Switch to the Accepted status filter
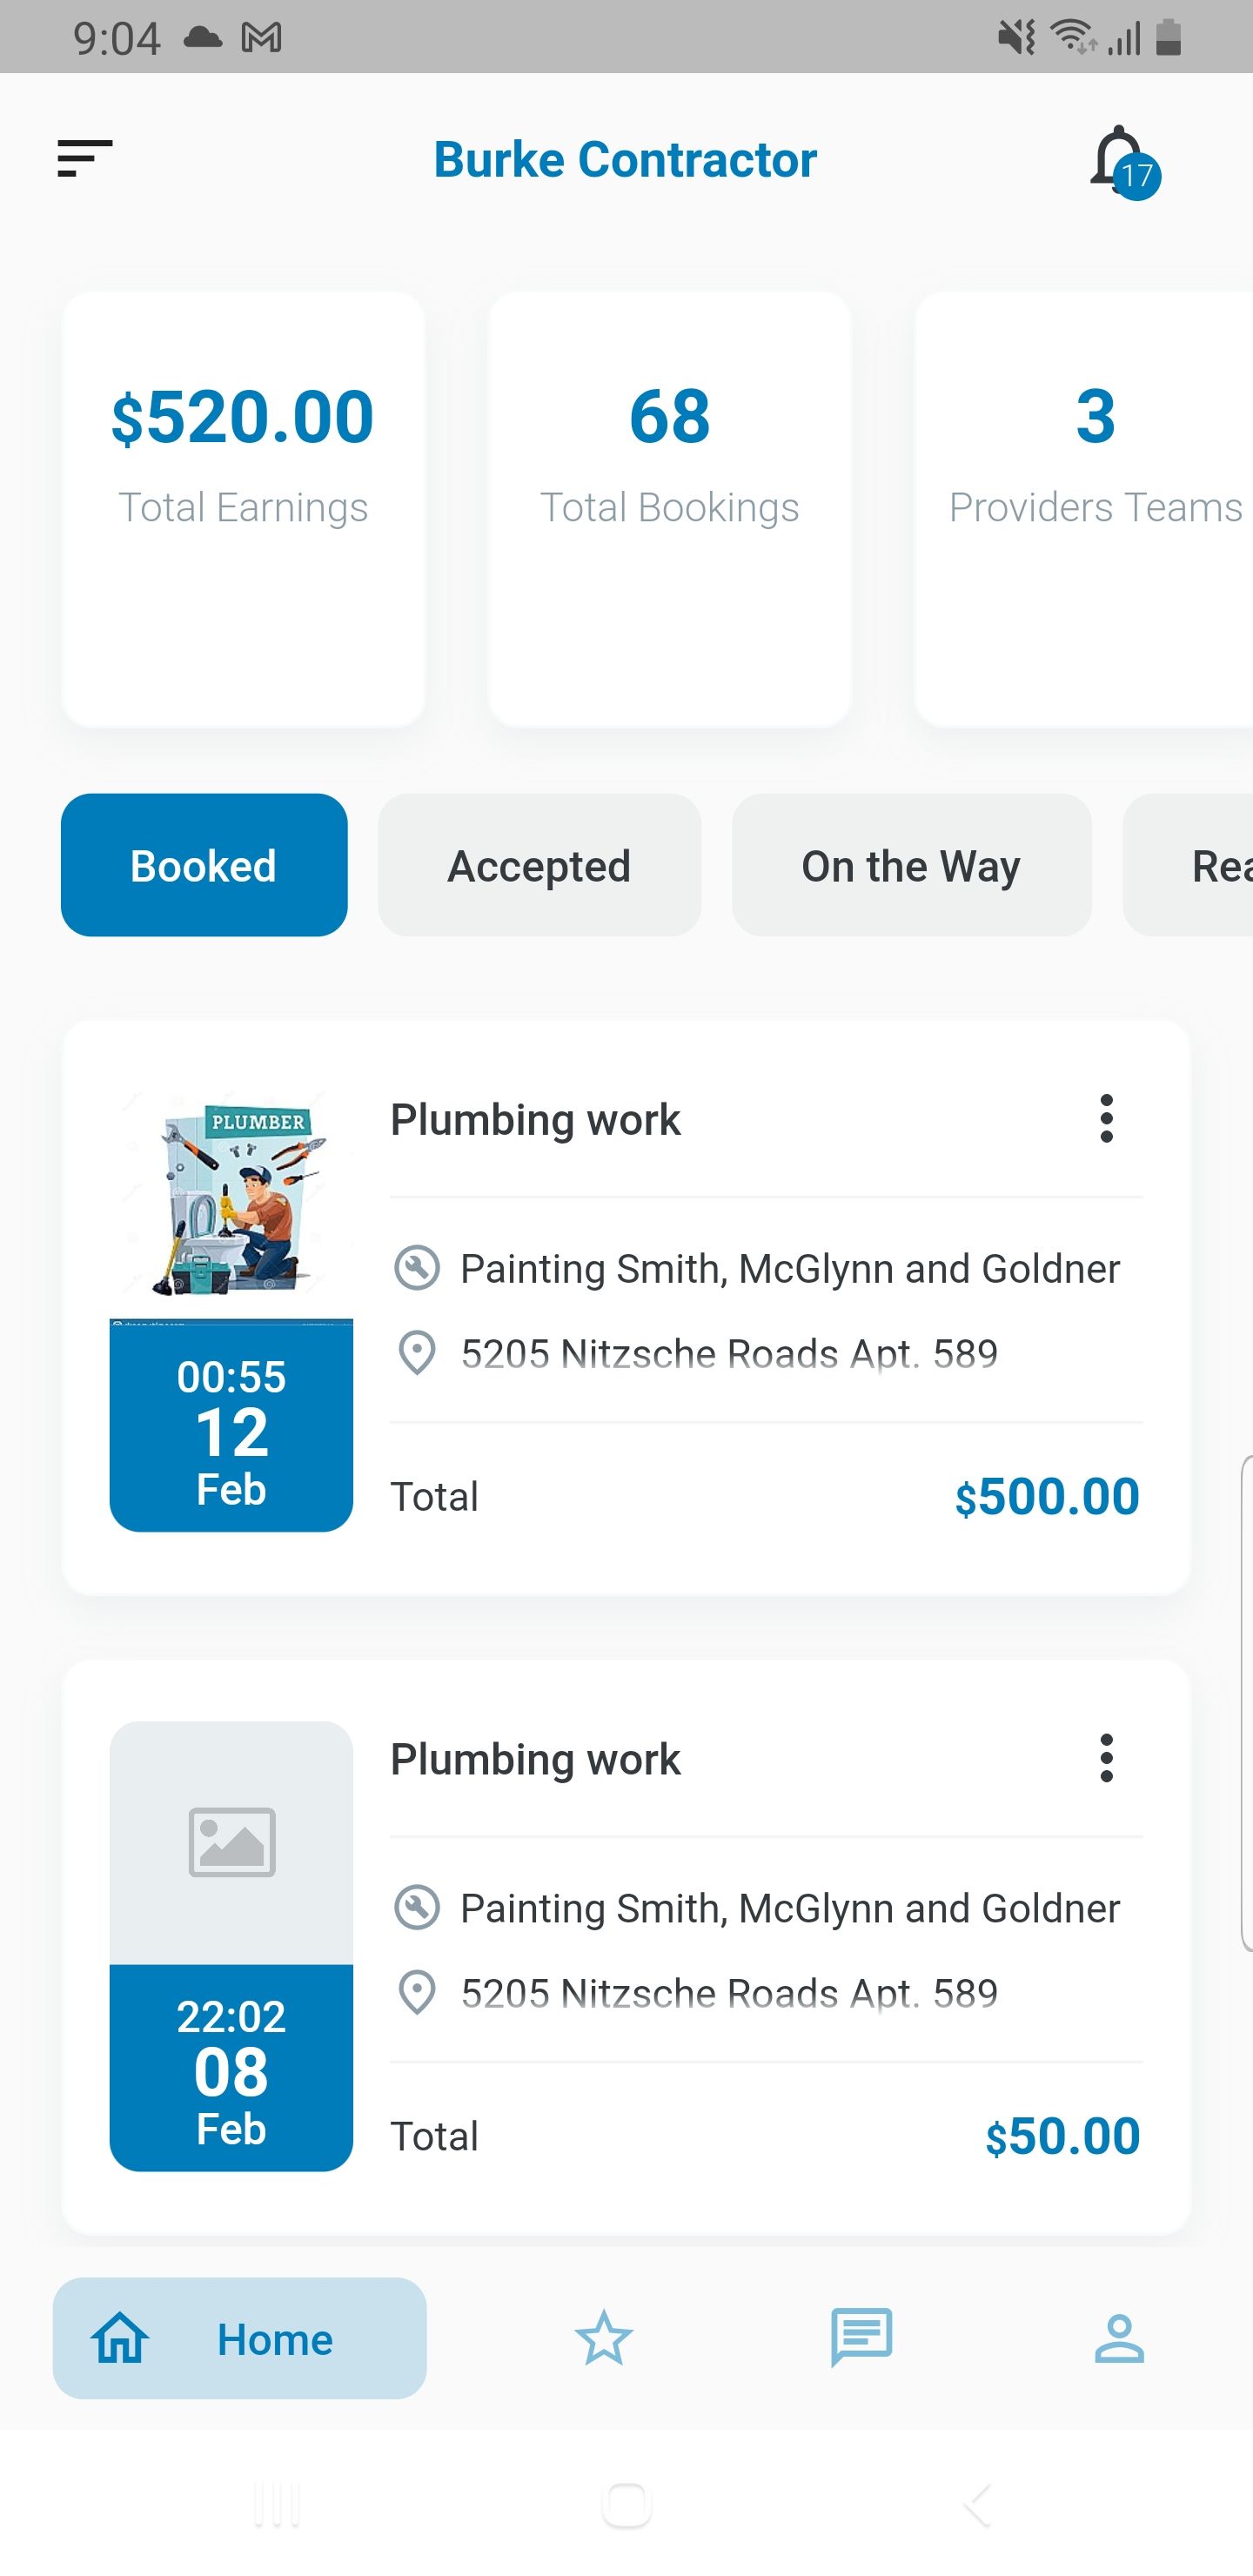The width and height of the screenshot is (1253, 2576). pos(539,865)
